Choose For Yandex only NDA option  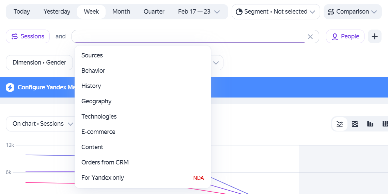point(142,178)
